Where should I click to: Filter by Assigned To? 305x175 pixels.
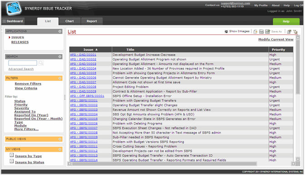pos(25,111)
